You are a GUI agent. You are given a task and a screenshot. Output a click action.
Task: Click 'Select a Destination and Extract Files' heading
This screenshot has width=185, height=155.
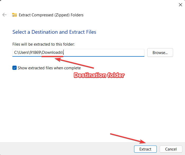click(54, 32)
